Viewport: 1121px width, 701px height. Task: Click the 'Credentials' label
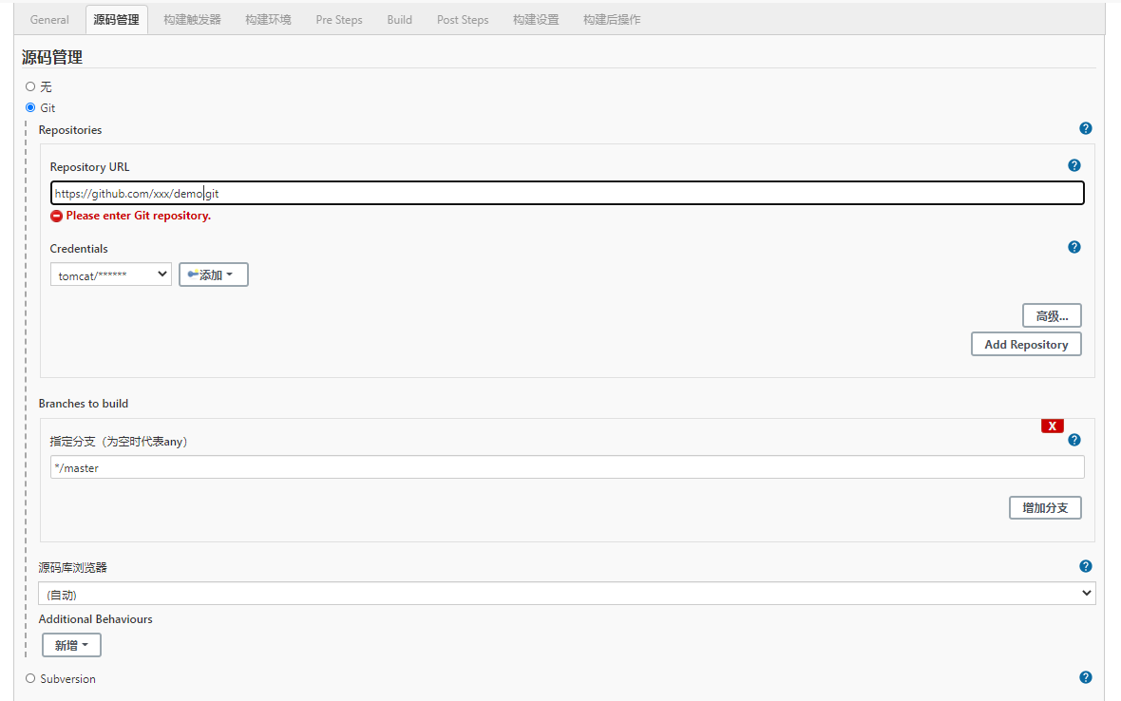(x=79, y=249)
